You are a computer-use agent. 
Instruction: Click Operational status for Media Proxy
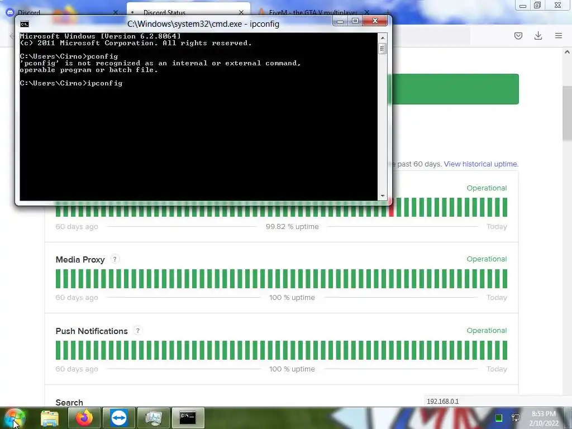tap(487, 259)
